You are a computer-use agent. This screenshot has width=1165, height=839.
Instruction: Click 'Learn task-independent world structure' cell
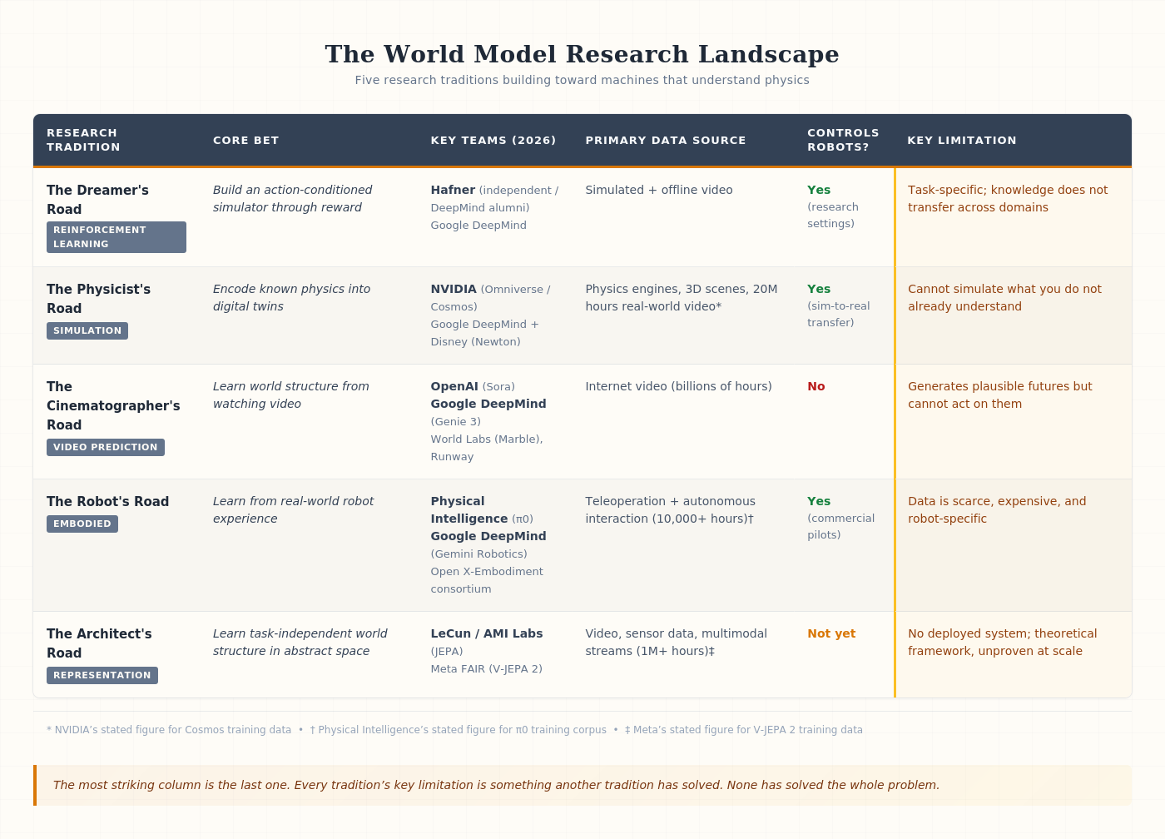tap(300, 643)
